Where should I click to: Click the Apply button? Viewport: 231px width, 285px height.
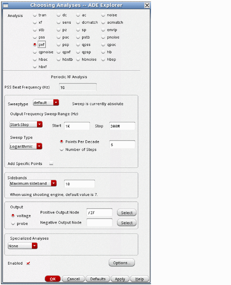[x=120, y=279]
